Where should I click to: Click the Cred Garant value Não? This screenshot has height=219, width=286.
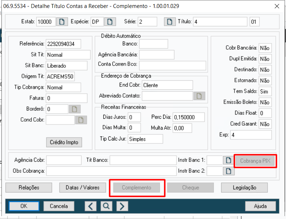(x=265, y=124)
